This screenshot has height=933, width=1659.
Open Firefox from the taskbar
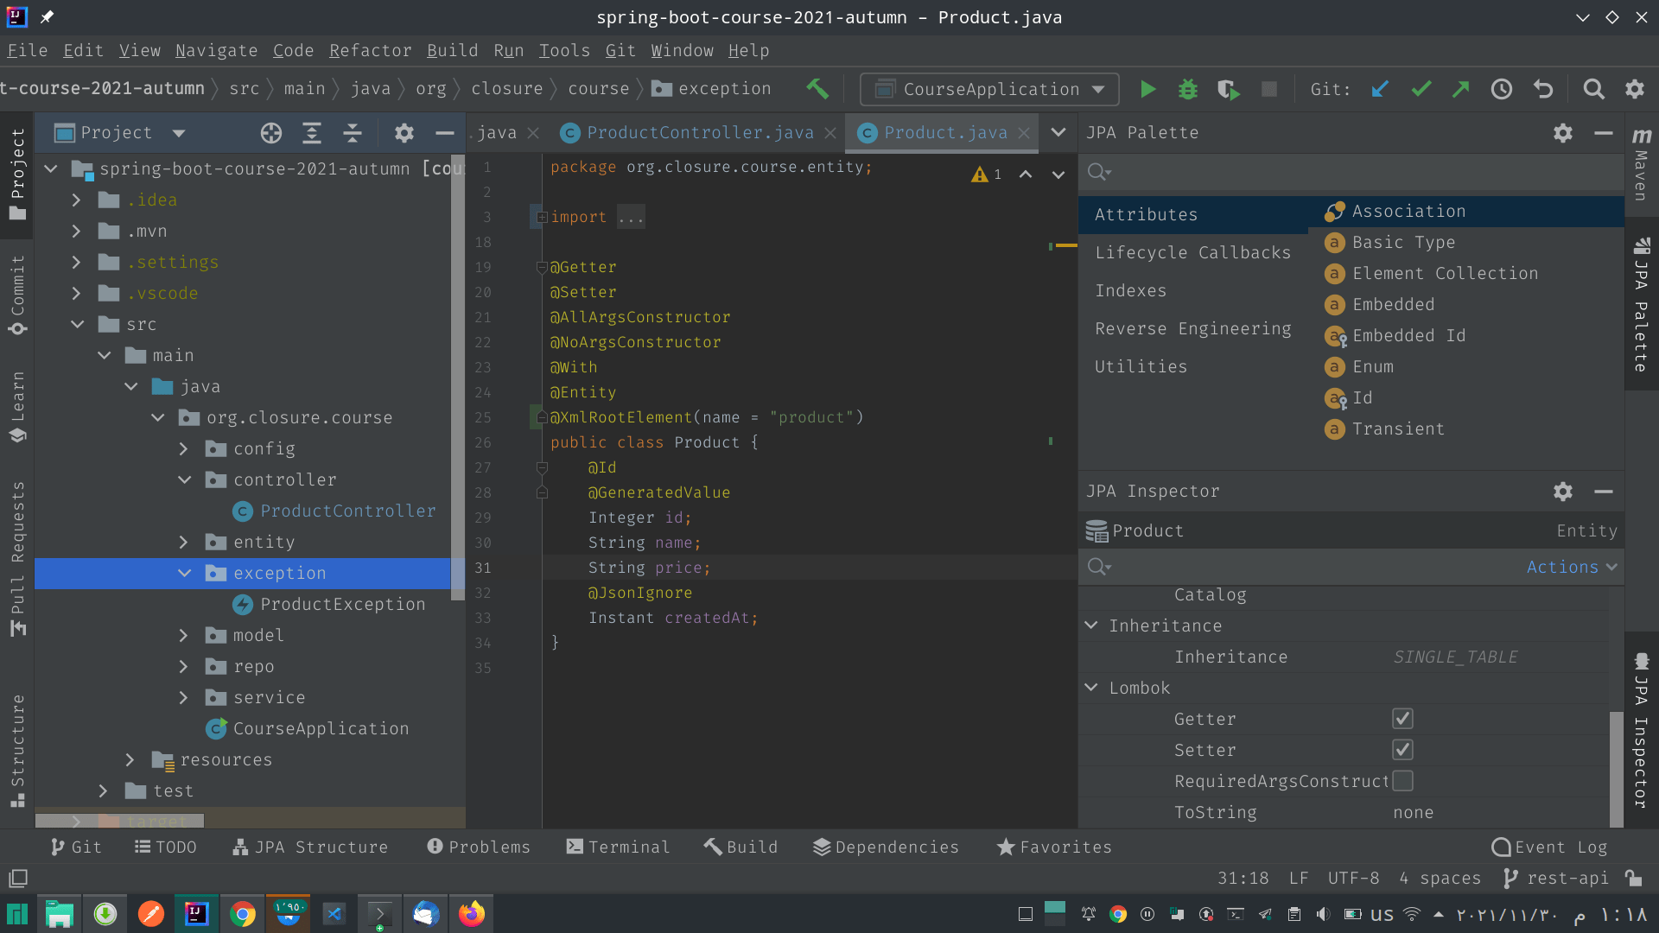[x=471, y=913]
